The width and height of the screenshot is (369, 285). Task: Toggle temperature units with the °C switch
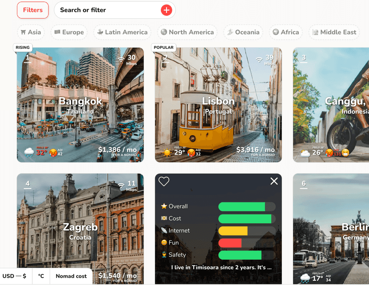tap(41, 276)
